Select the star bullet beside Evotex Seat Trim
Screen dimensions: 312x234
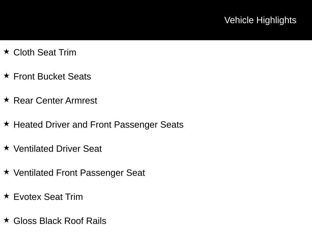[x=6, y=196]
